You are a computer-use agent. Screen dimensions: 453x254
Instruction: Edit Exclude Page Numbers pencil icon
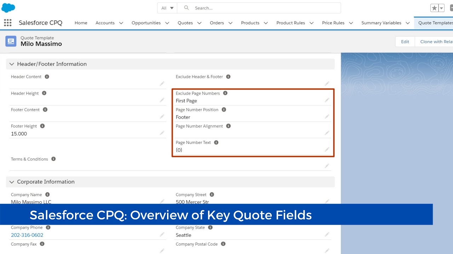coord(327,100)
